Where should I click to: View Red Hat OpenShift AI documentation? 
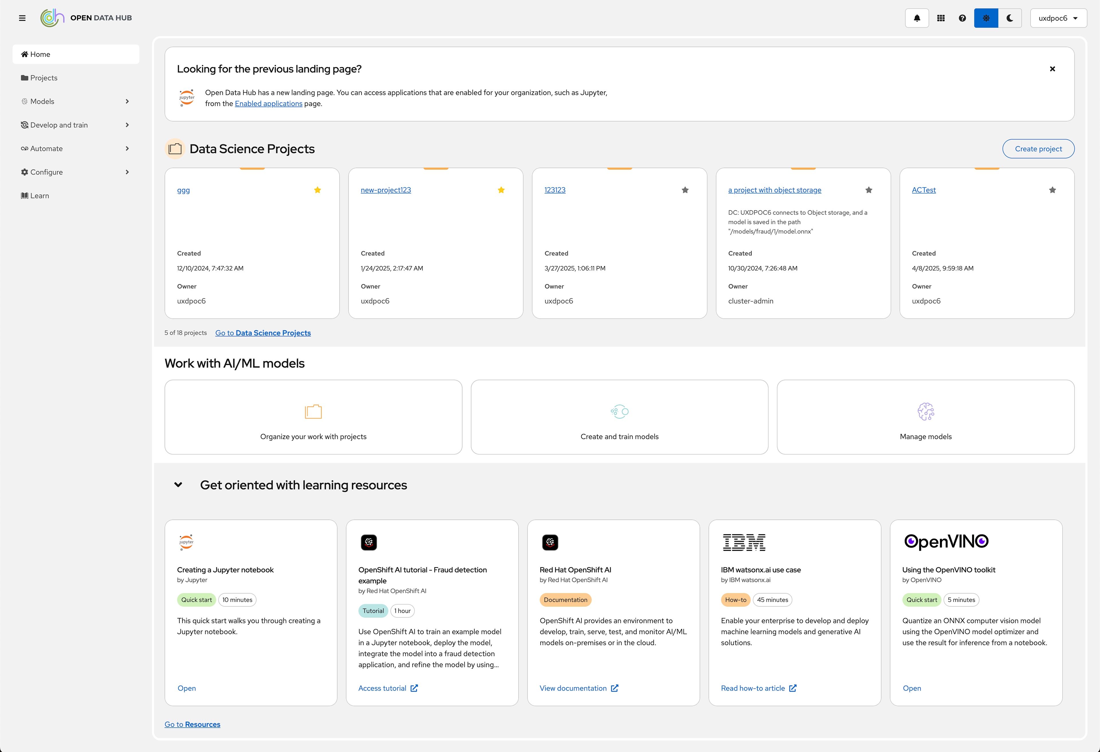(x=578, y=688)
